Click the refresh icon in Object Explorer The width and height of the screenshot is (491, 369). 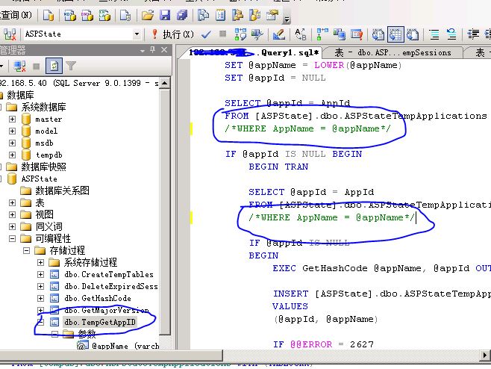tap(53, 66)
